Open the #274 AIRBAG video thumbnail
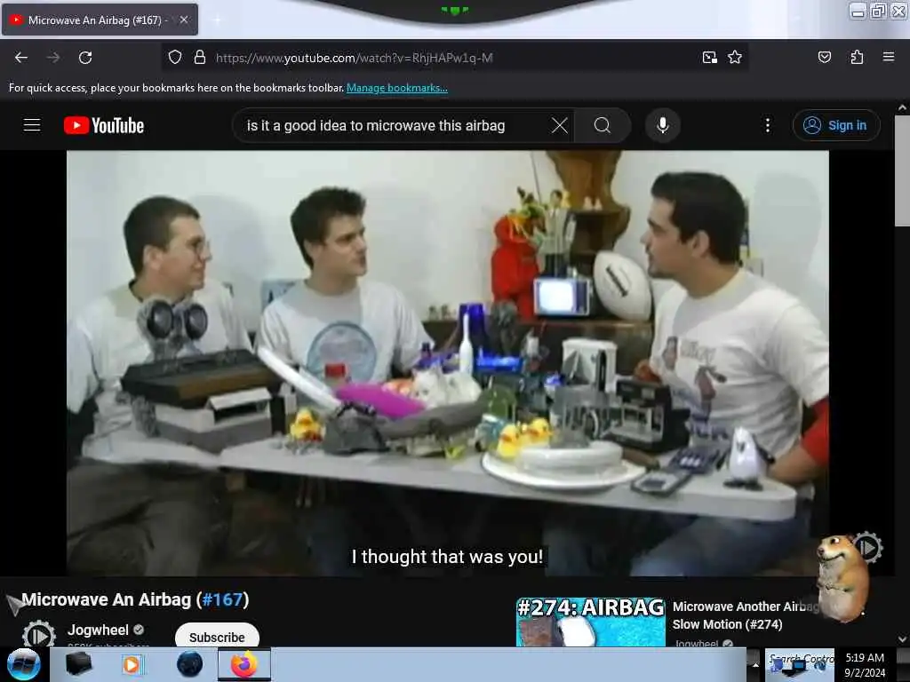910x682 pixels. [591, 622]
